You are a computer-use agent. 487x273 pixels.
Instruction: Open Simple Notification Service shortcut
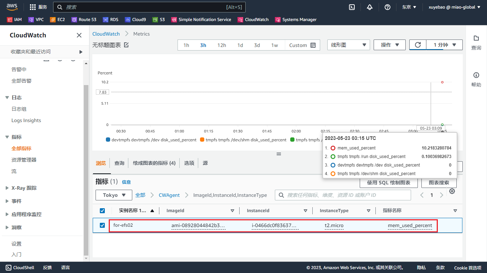click(x=201, y=20)
